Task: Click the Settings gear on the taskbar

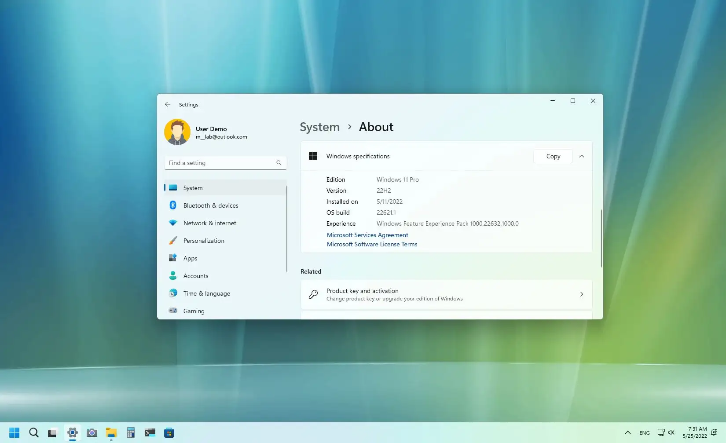Action: point(73,433)
